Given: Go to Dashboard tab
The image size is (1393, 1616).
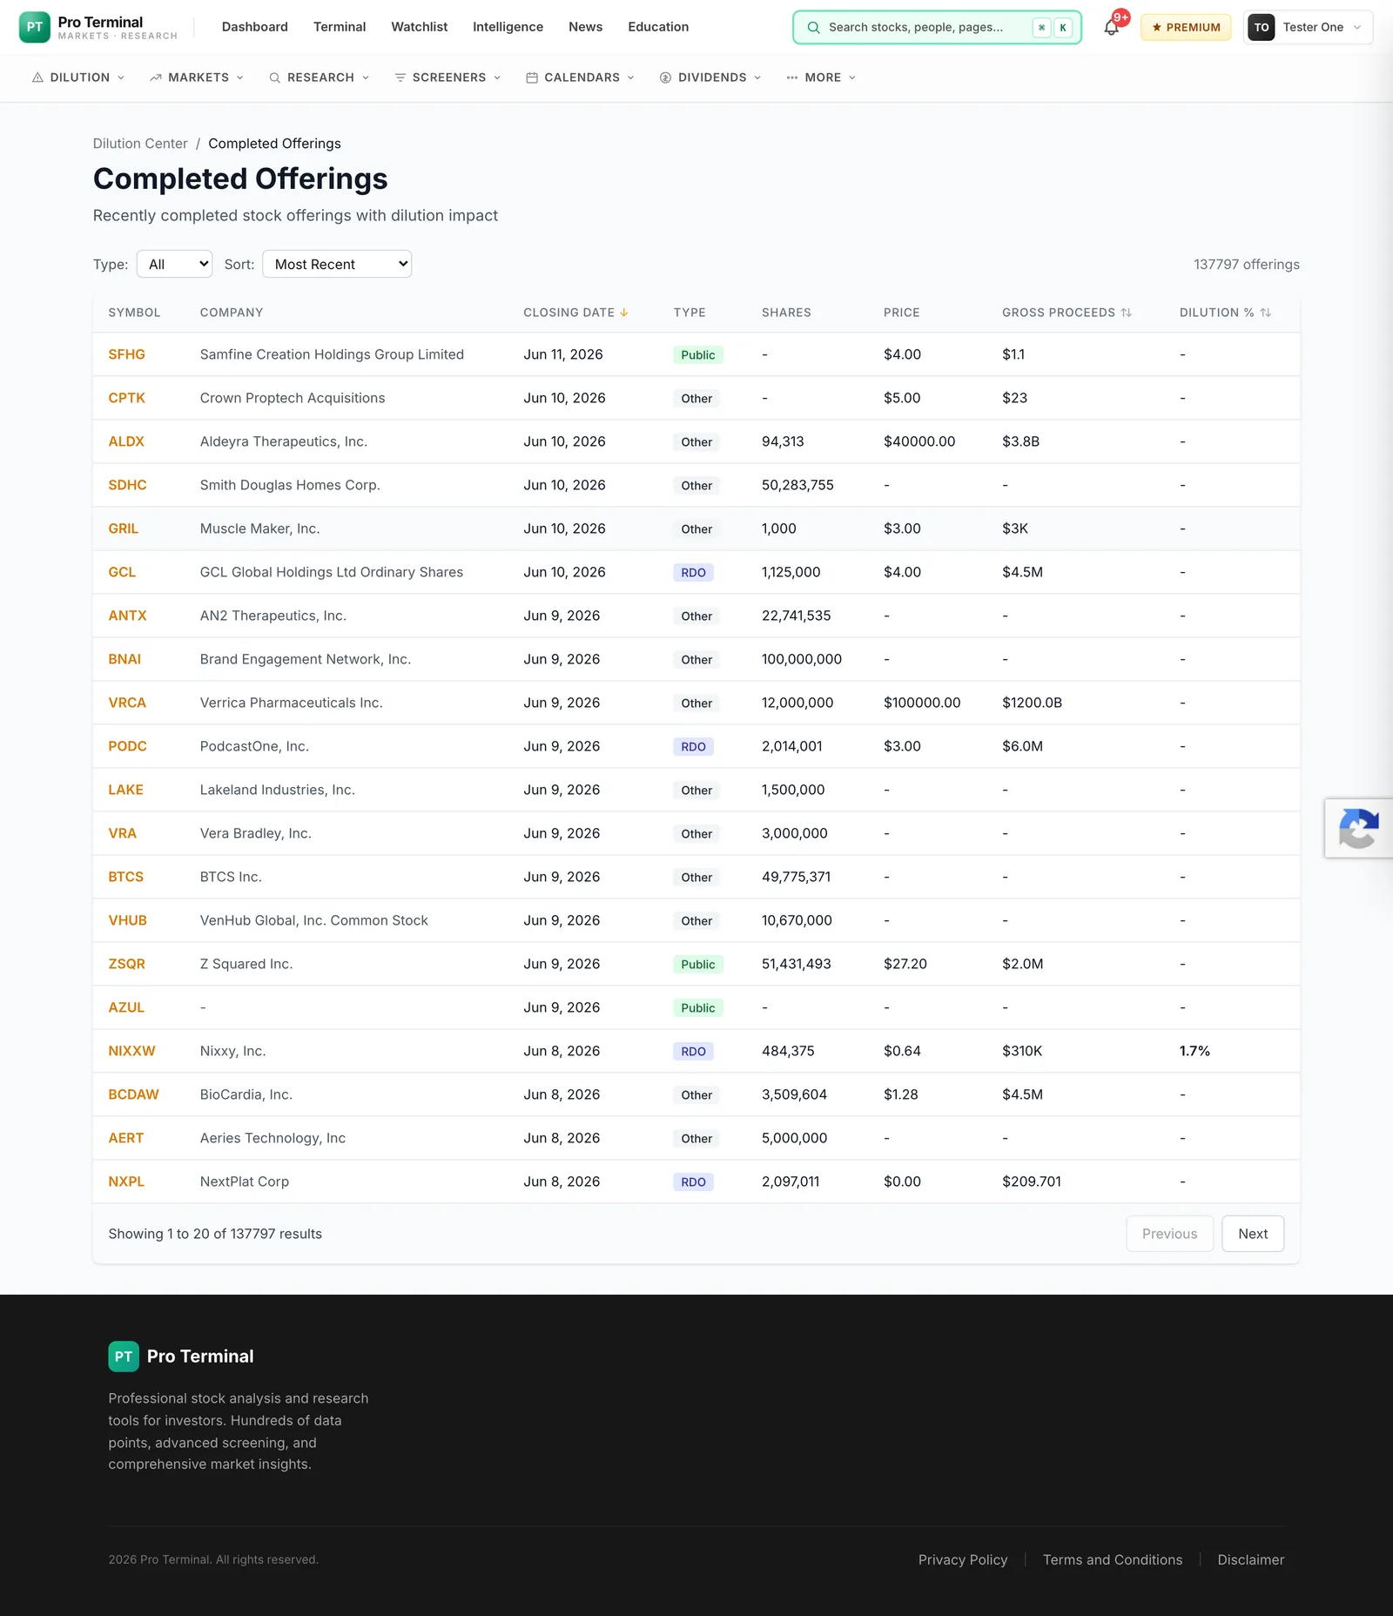Looking at the screenshot, I should (x=255, y=27).
